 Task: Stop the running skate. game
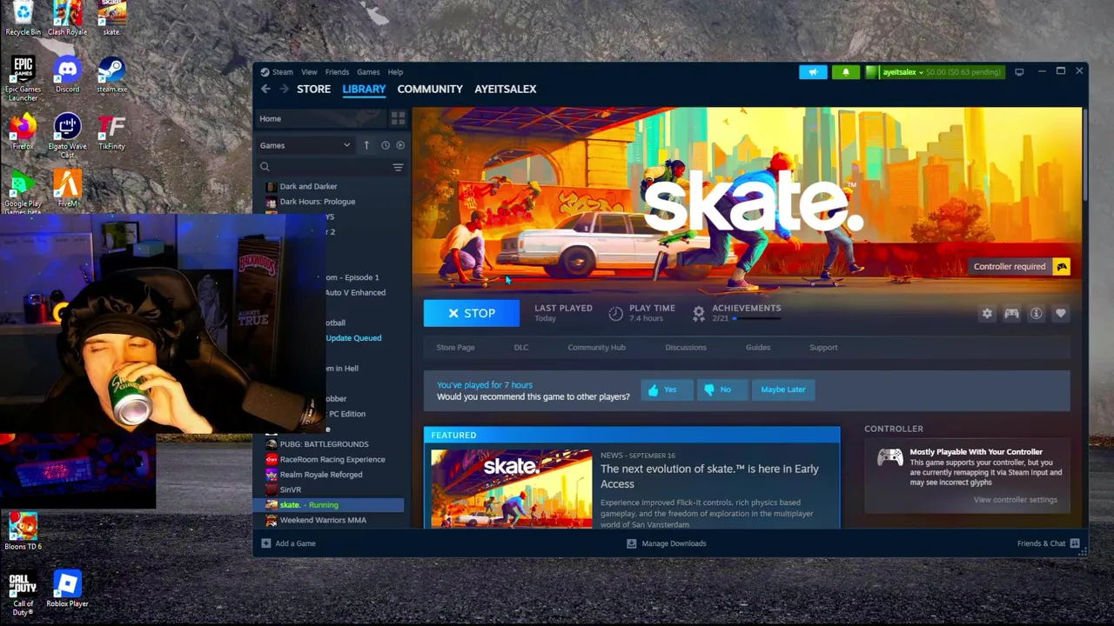472,313
